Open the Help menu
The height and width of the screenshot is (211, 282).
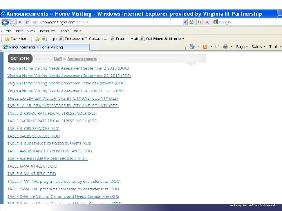pyautogui.click(x=77, y=31)
